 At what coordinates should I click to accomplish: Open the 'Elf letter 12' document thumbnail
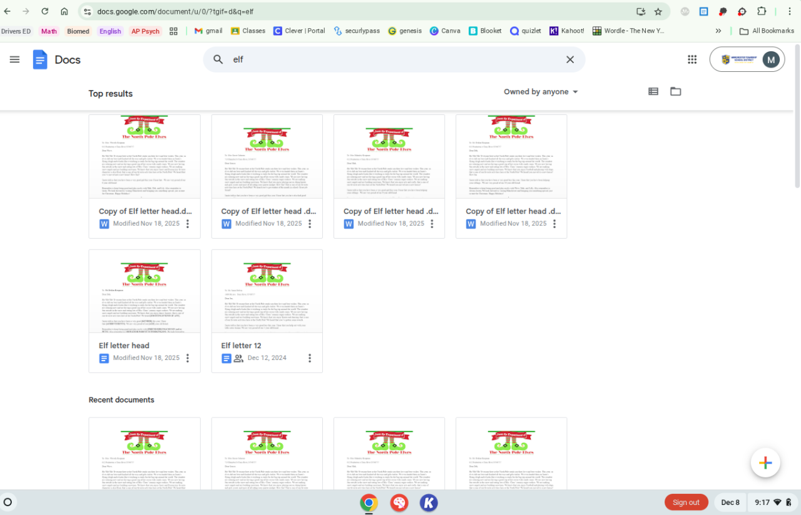click(267, 291)
